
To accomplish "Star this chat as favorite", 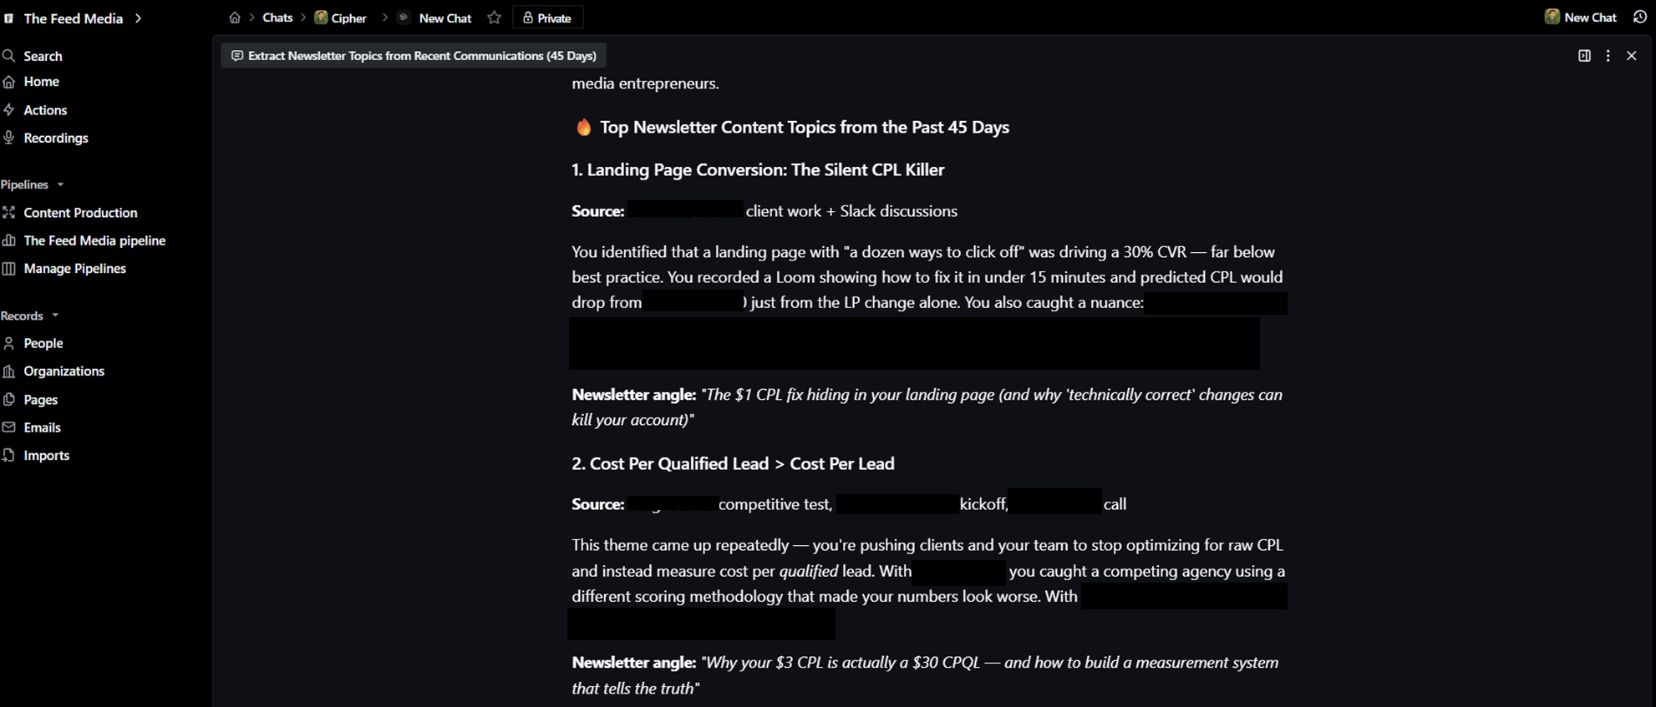I will (495, 18).
